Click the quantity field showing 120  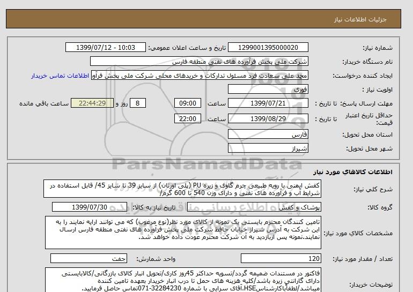coord(281,259)
